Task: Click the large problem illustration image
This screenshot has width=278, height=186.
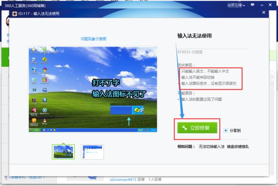Action: (93, 89)
